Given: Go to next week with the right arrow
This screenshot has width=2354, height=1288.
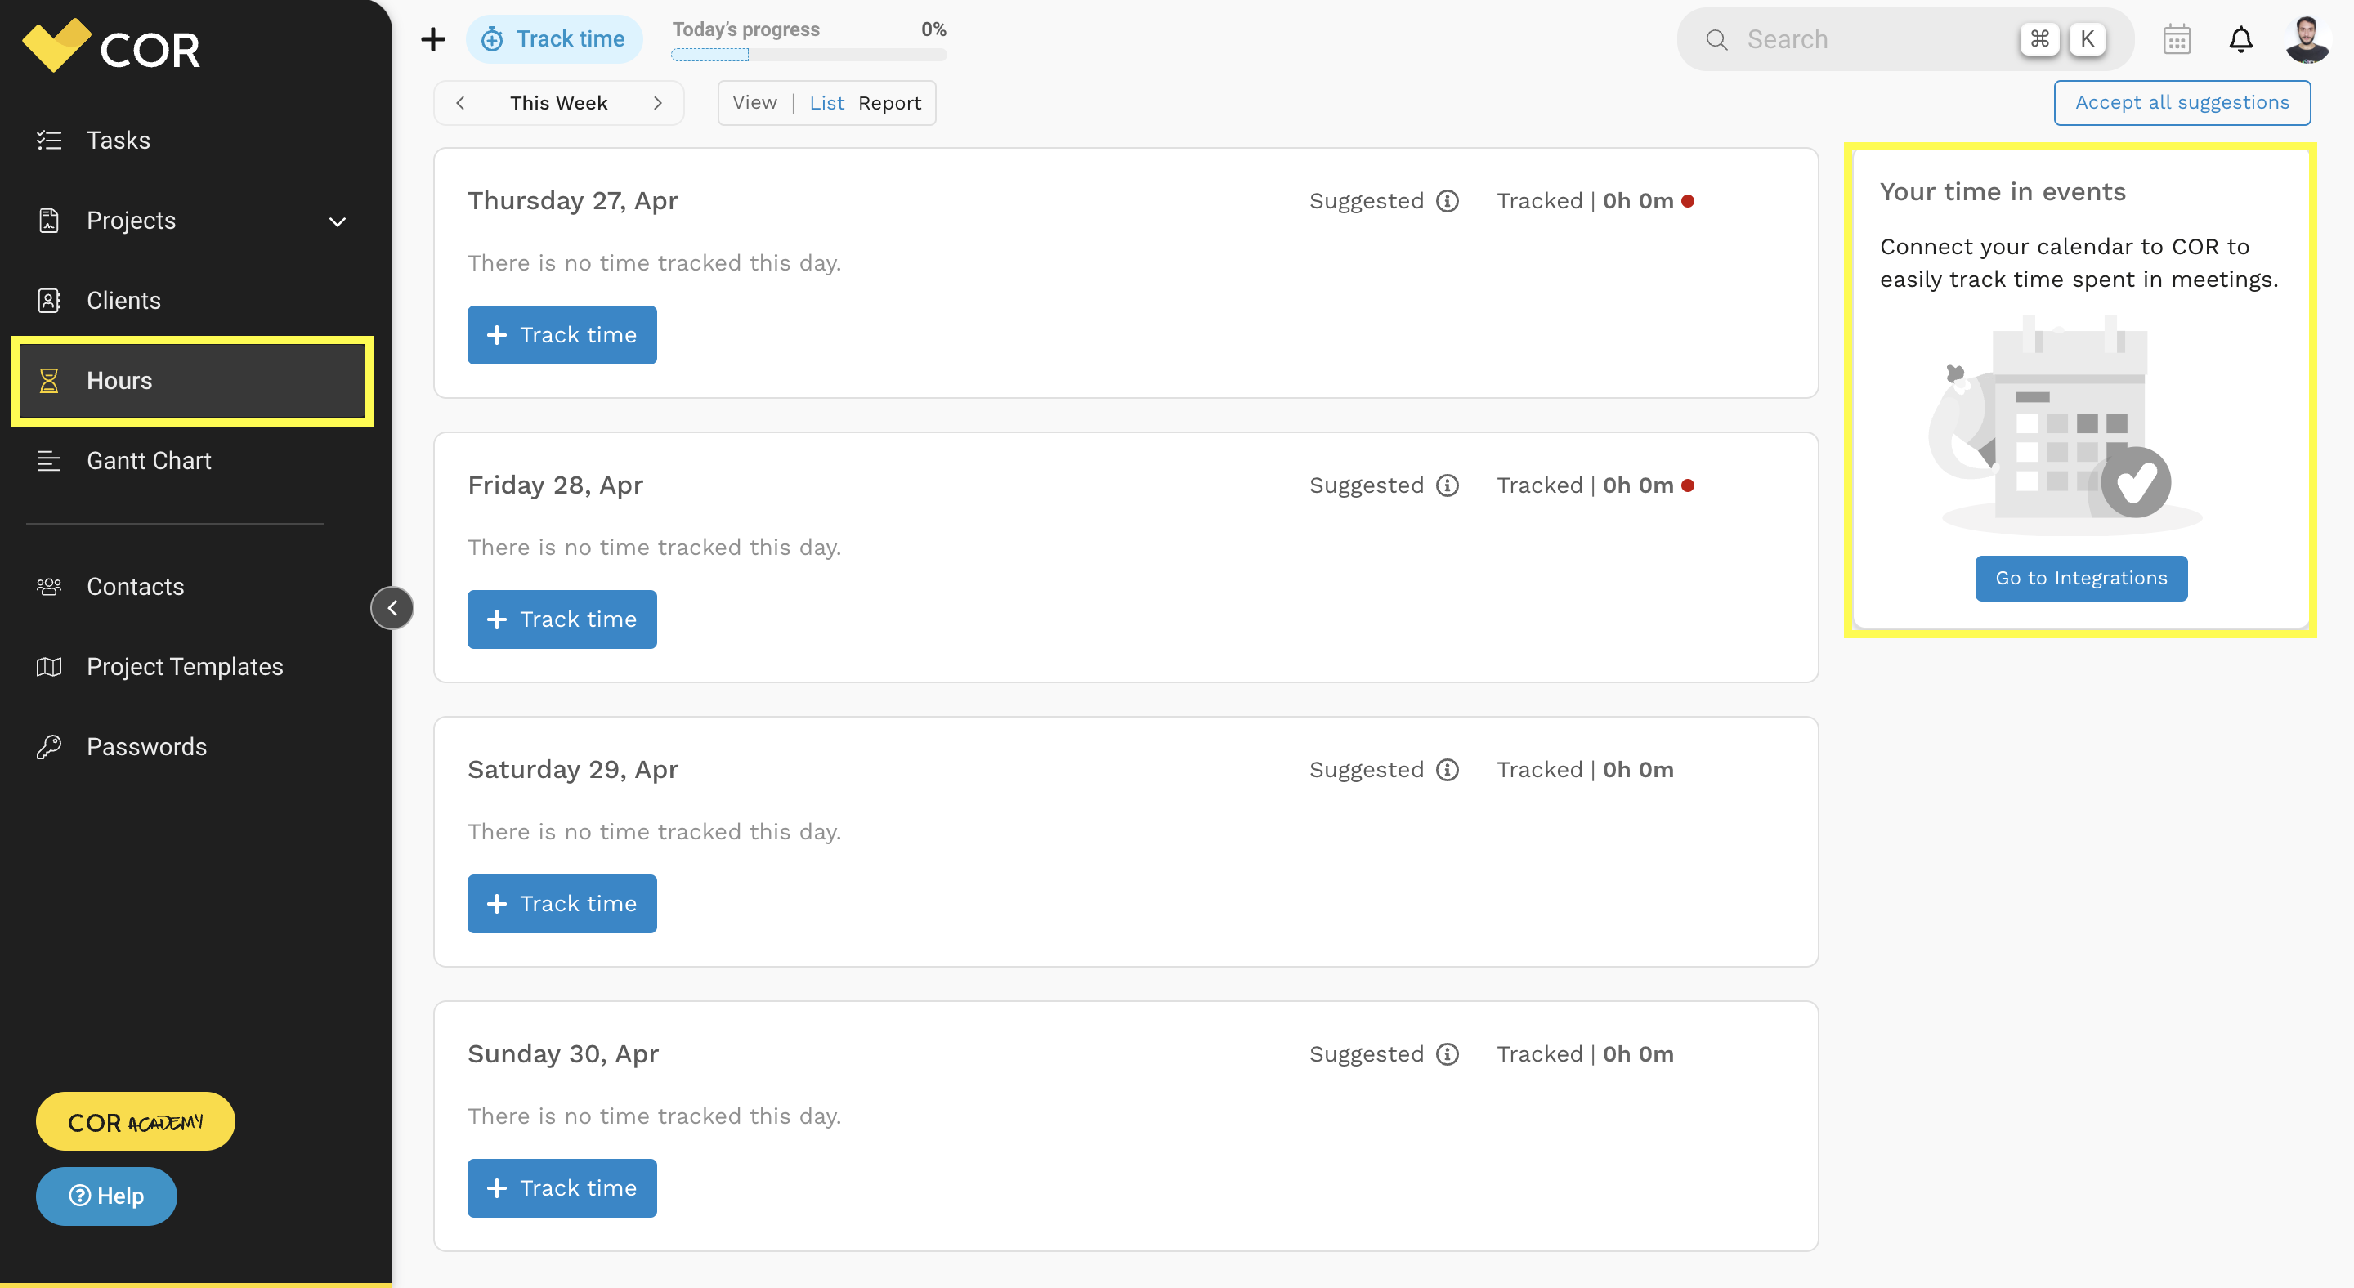Looking at the screenshot, I should (x=658, y=102).
